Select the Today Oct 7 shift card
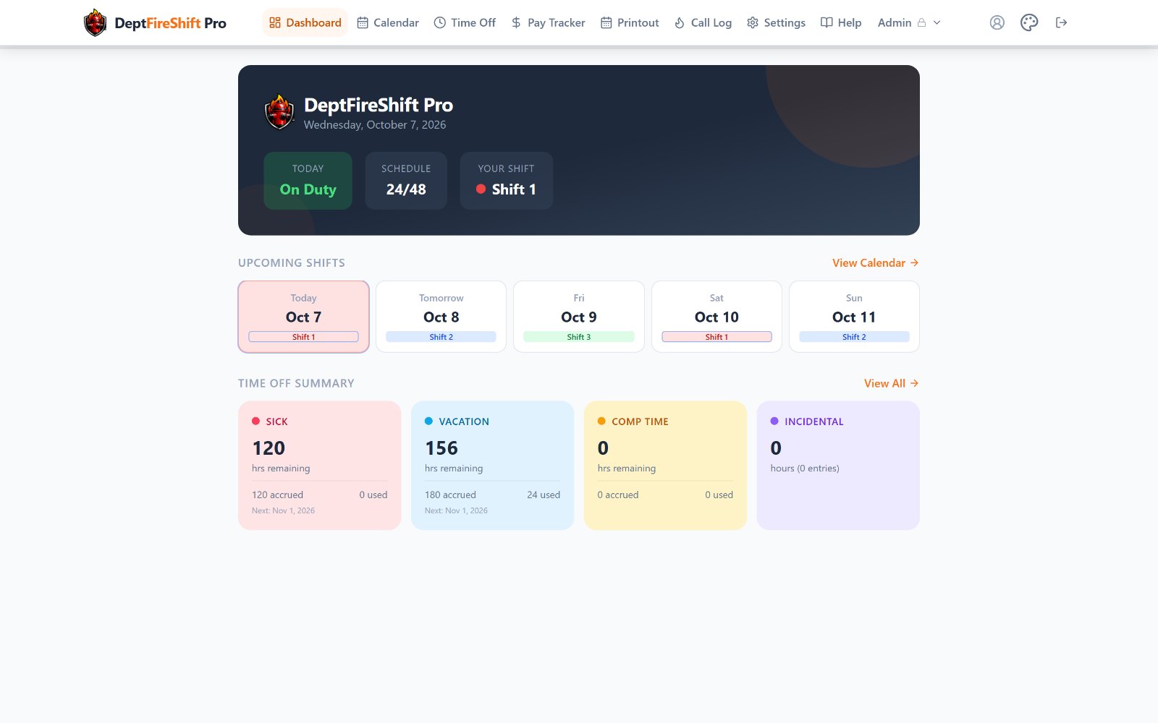The width and height of the screenshot is (1158, 723). click(x=304, y=317)
